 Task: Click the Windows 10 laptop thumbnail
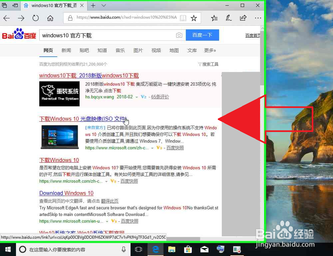[60, 137]
